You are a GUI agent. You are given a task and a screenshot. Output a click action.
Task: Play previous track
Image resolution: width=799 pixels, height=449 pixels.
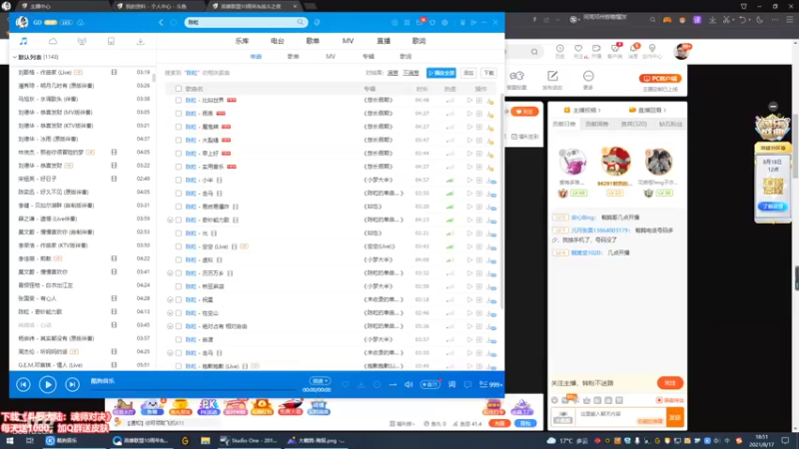point(23,384)
